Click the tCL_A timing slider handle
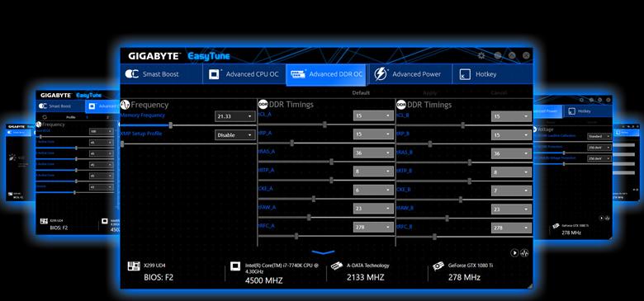The height and width of the screenshot is (301, 644). tap(324, 125)
